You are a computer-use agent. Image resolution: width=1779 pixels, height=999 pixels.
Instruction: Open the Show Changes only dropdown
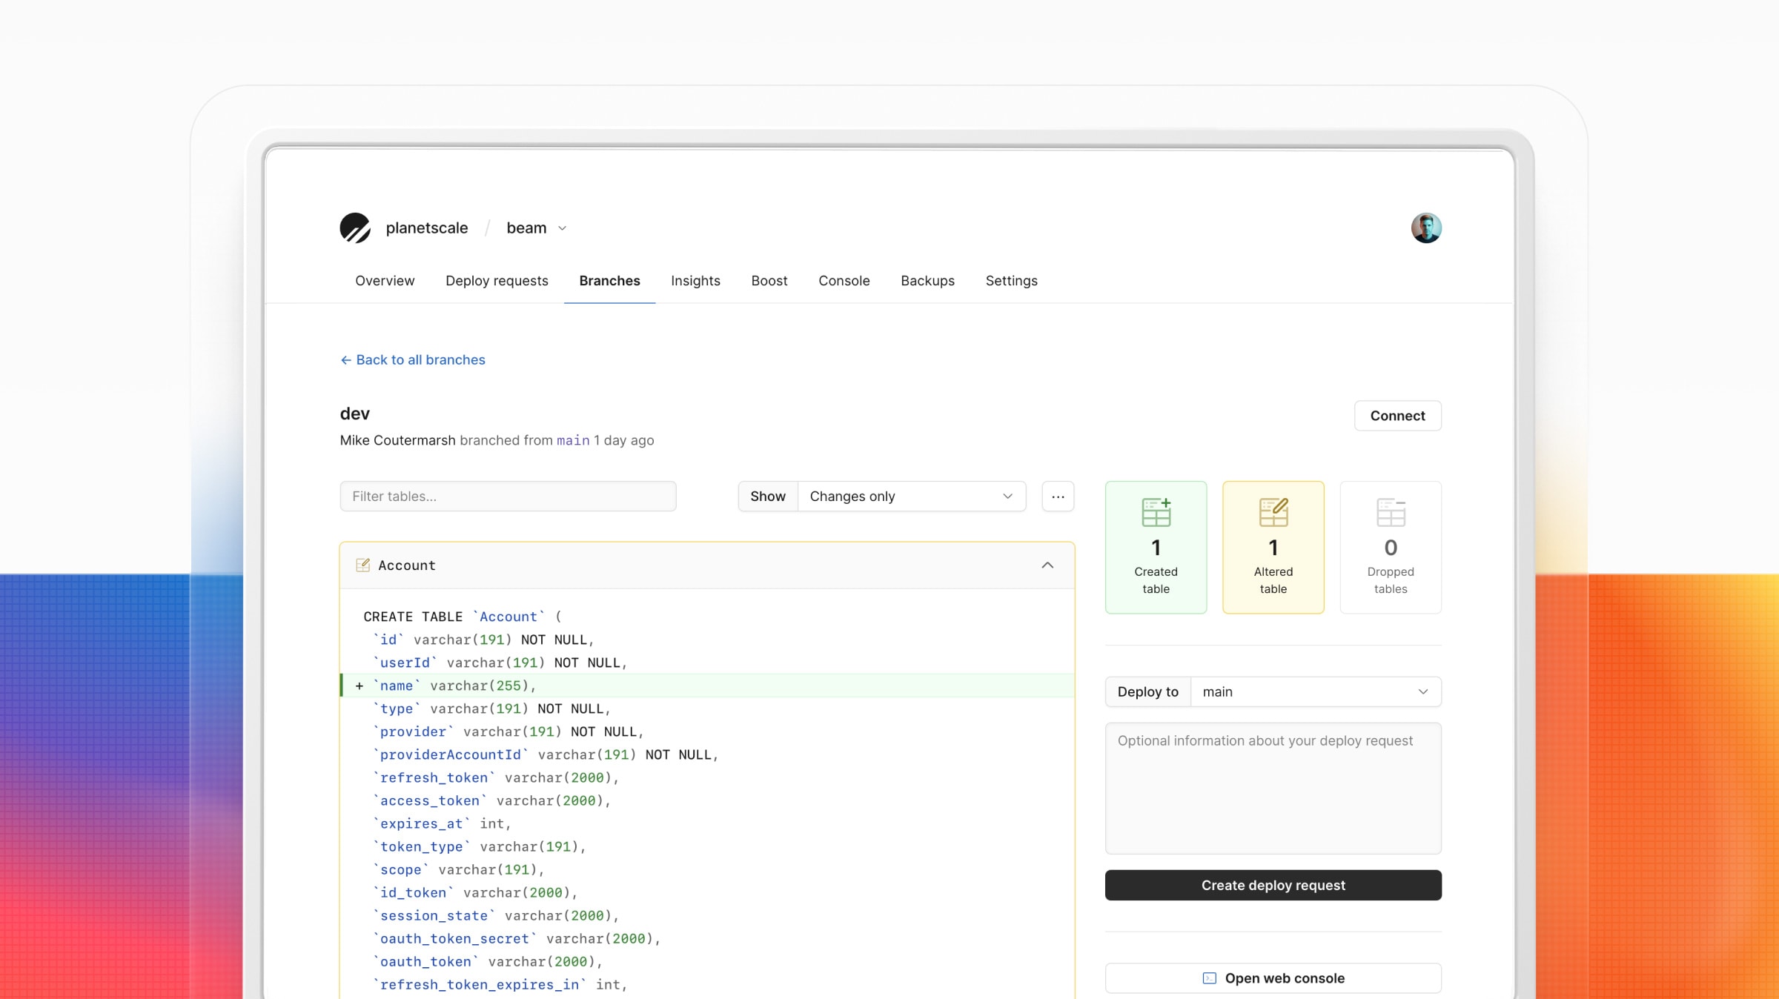tap(911, 497)
